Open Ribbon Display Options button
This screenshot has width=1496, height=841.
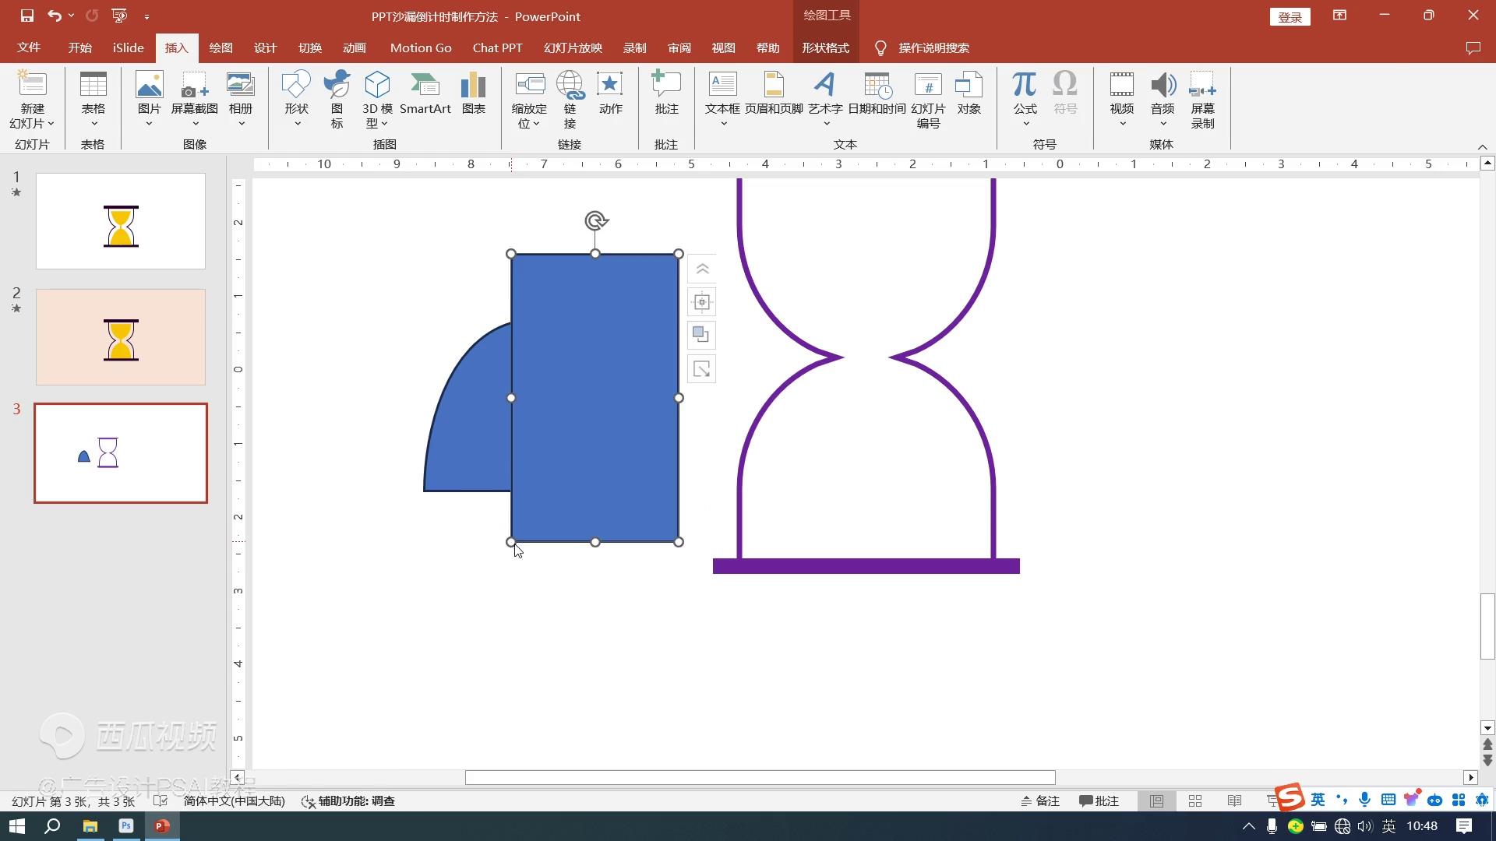pos(1339,16)
